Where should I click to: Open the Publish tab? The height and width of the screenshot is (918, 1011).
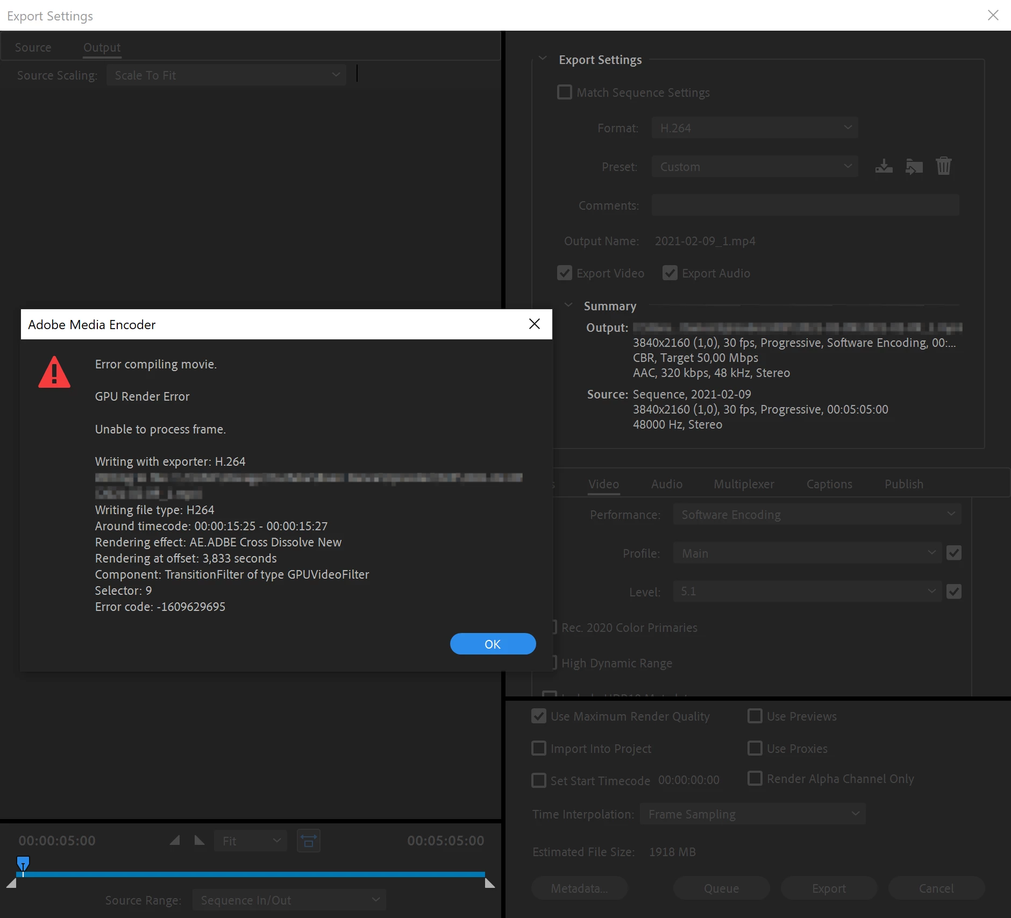[x=904, y=484]
